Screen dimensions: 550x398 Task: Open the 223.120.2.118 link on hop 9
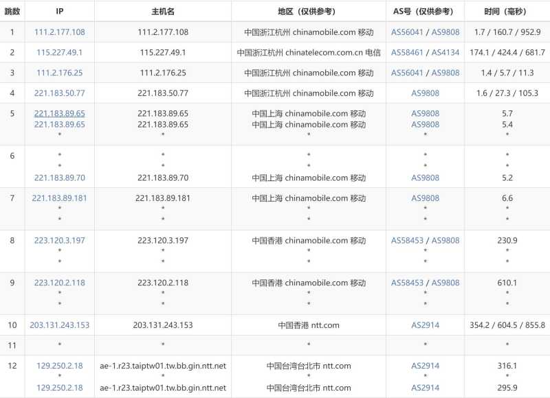(x=59, y=282)
